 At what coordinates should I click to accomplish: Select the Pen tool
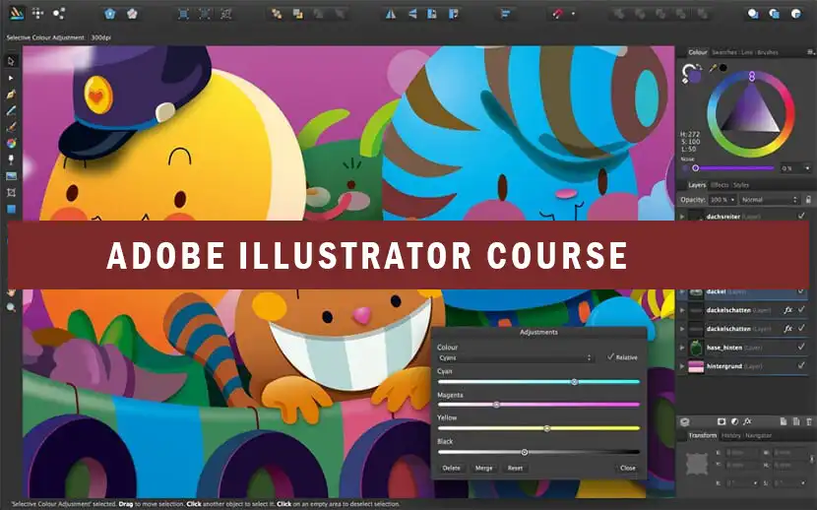tap(11, 95)
